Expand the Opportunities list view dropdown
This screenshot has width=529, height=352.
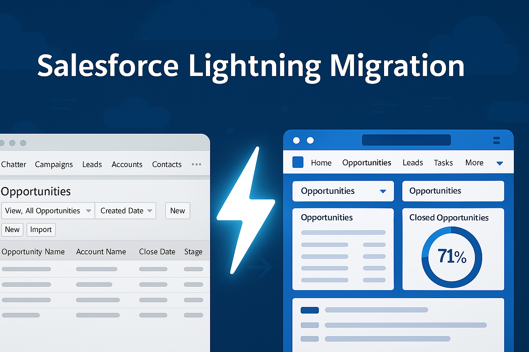click(343, 191)
